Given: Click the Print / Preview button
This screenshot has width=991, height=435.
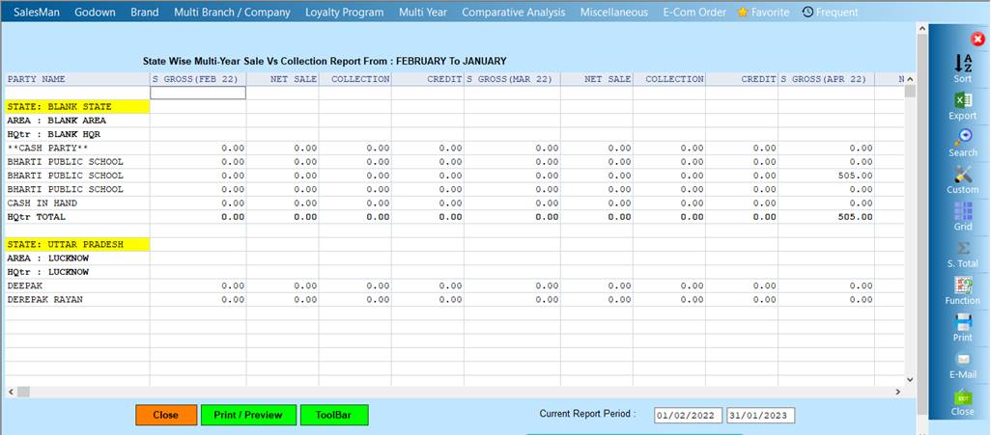Looking at the screenshot, I should (248, 415).
